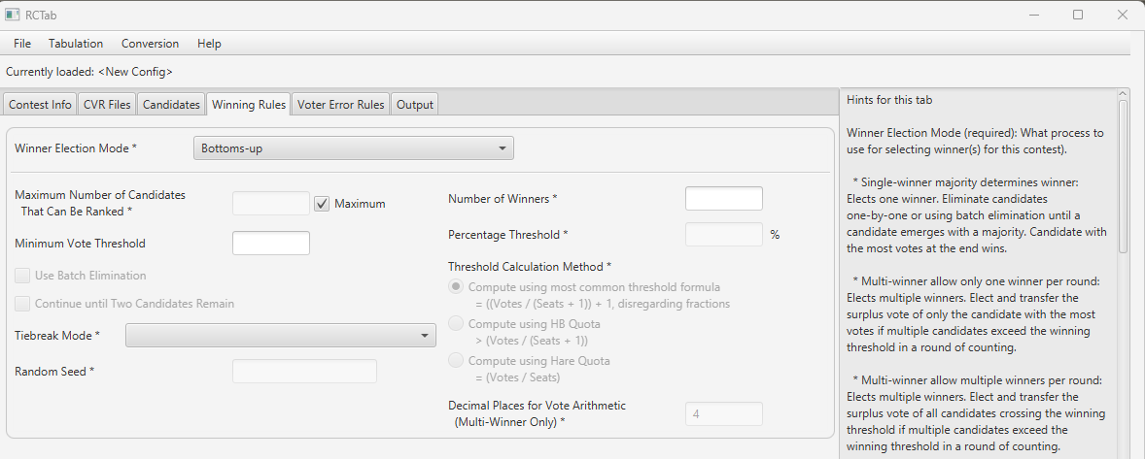Switch to the Voter Error Rules tab
This screenshot has width=1145, height=459.
(x=340, y=105)
